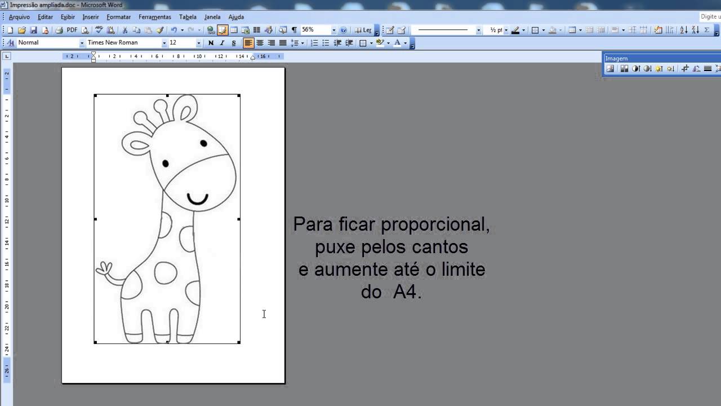Justify the paragraph text

click(x=283, y=43)
